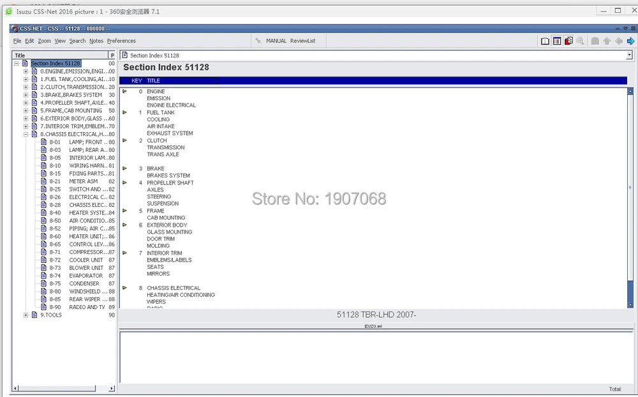Click the CSS-NET app icon in title bar

click(x=15, y=29)
